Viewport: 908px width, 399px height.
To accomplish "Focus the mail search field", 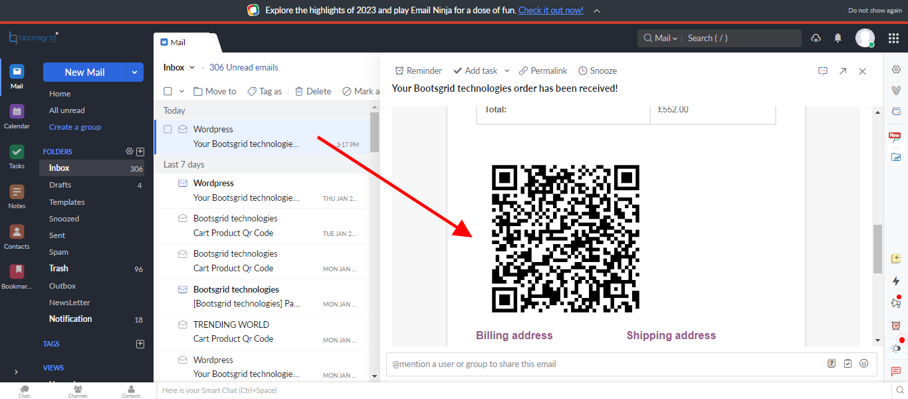I will pos(742,38).
